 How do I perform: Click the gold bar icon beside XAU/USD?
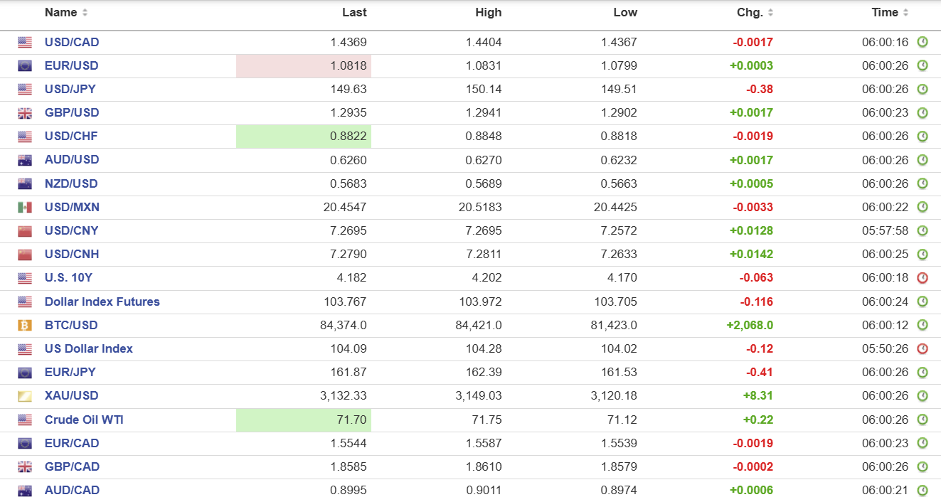(25, 396)
